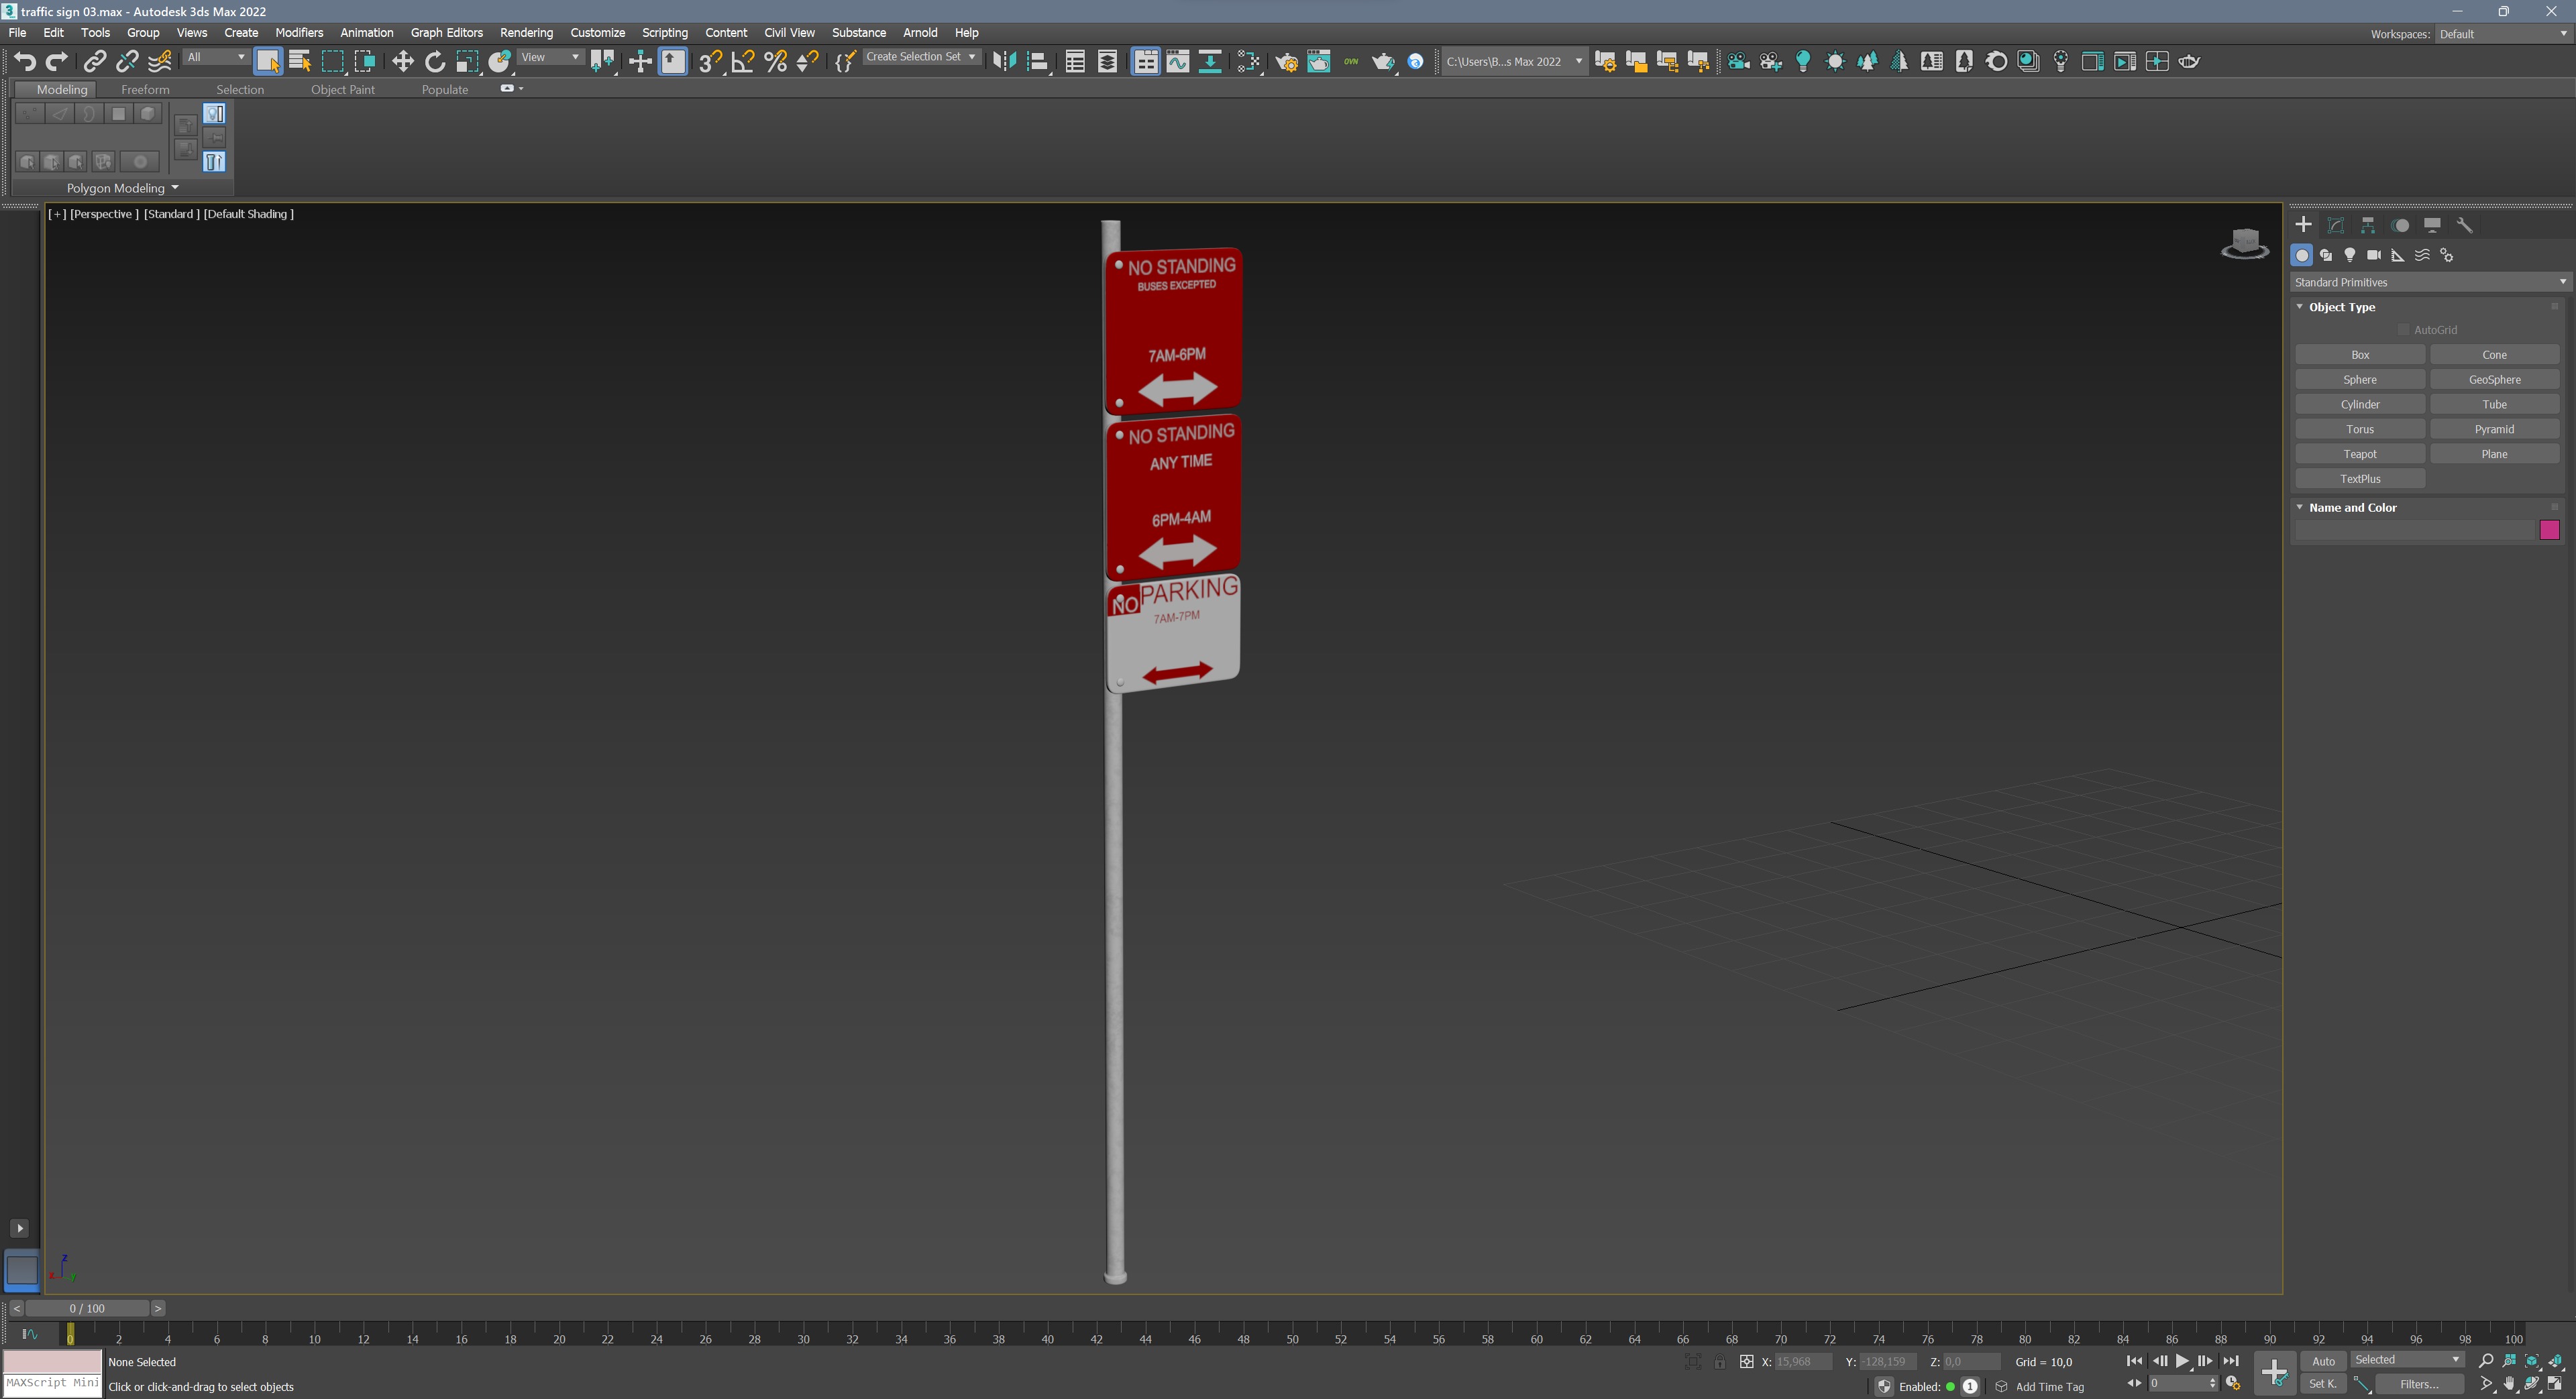Enable the AutoGrid checkbox

pos(2403,330)
